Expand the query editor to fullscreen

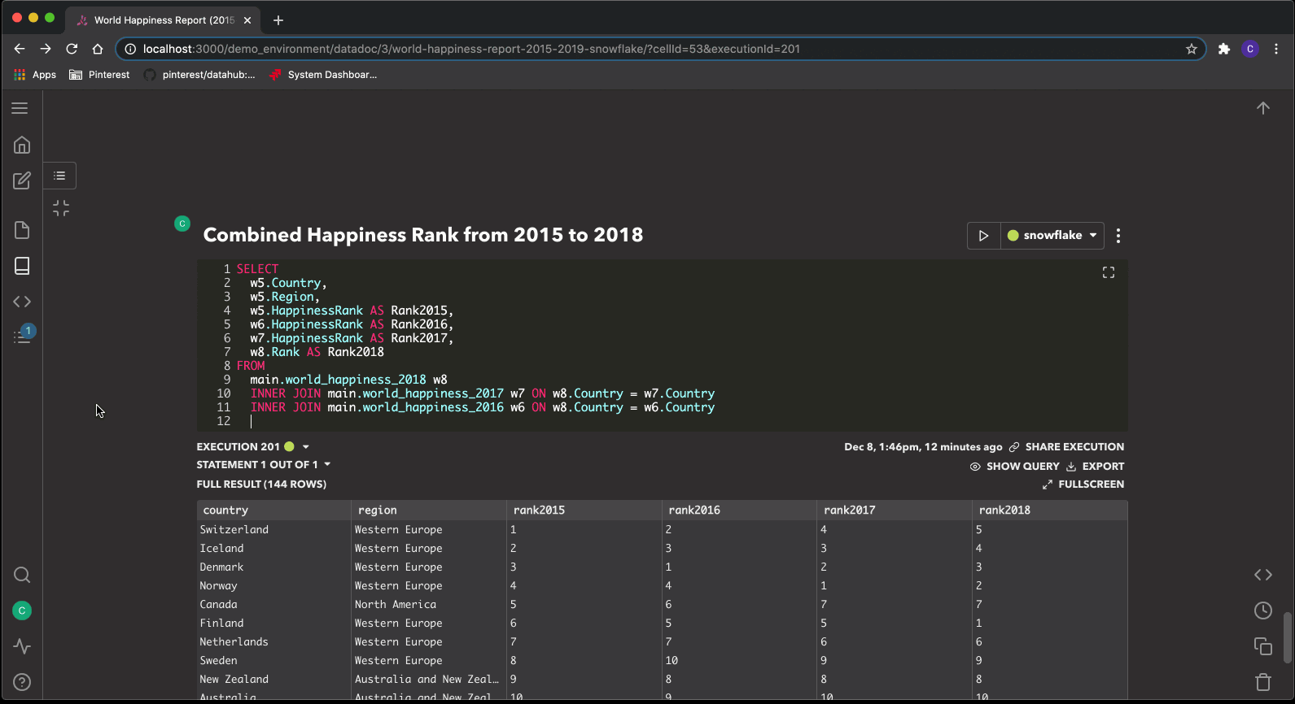coord(1109,272)
